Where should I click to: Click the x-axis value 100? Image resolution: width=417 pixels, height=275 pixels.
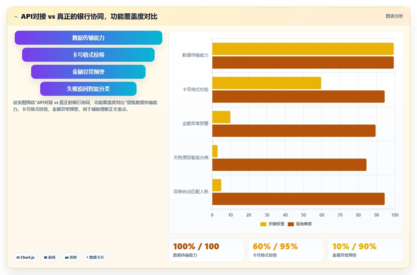pyautogui.click(x=395, y=215)
